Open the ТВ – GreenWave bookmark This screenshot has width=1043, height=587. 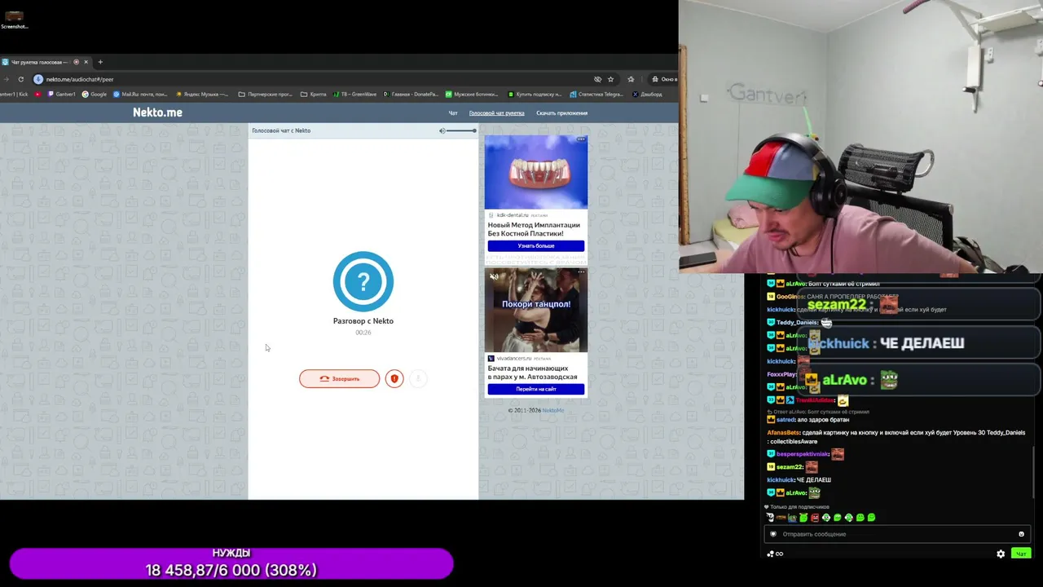click(354, 94)
